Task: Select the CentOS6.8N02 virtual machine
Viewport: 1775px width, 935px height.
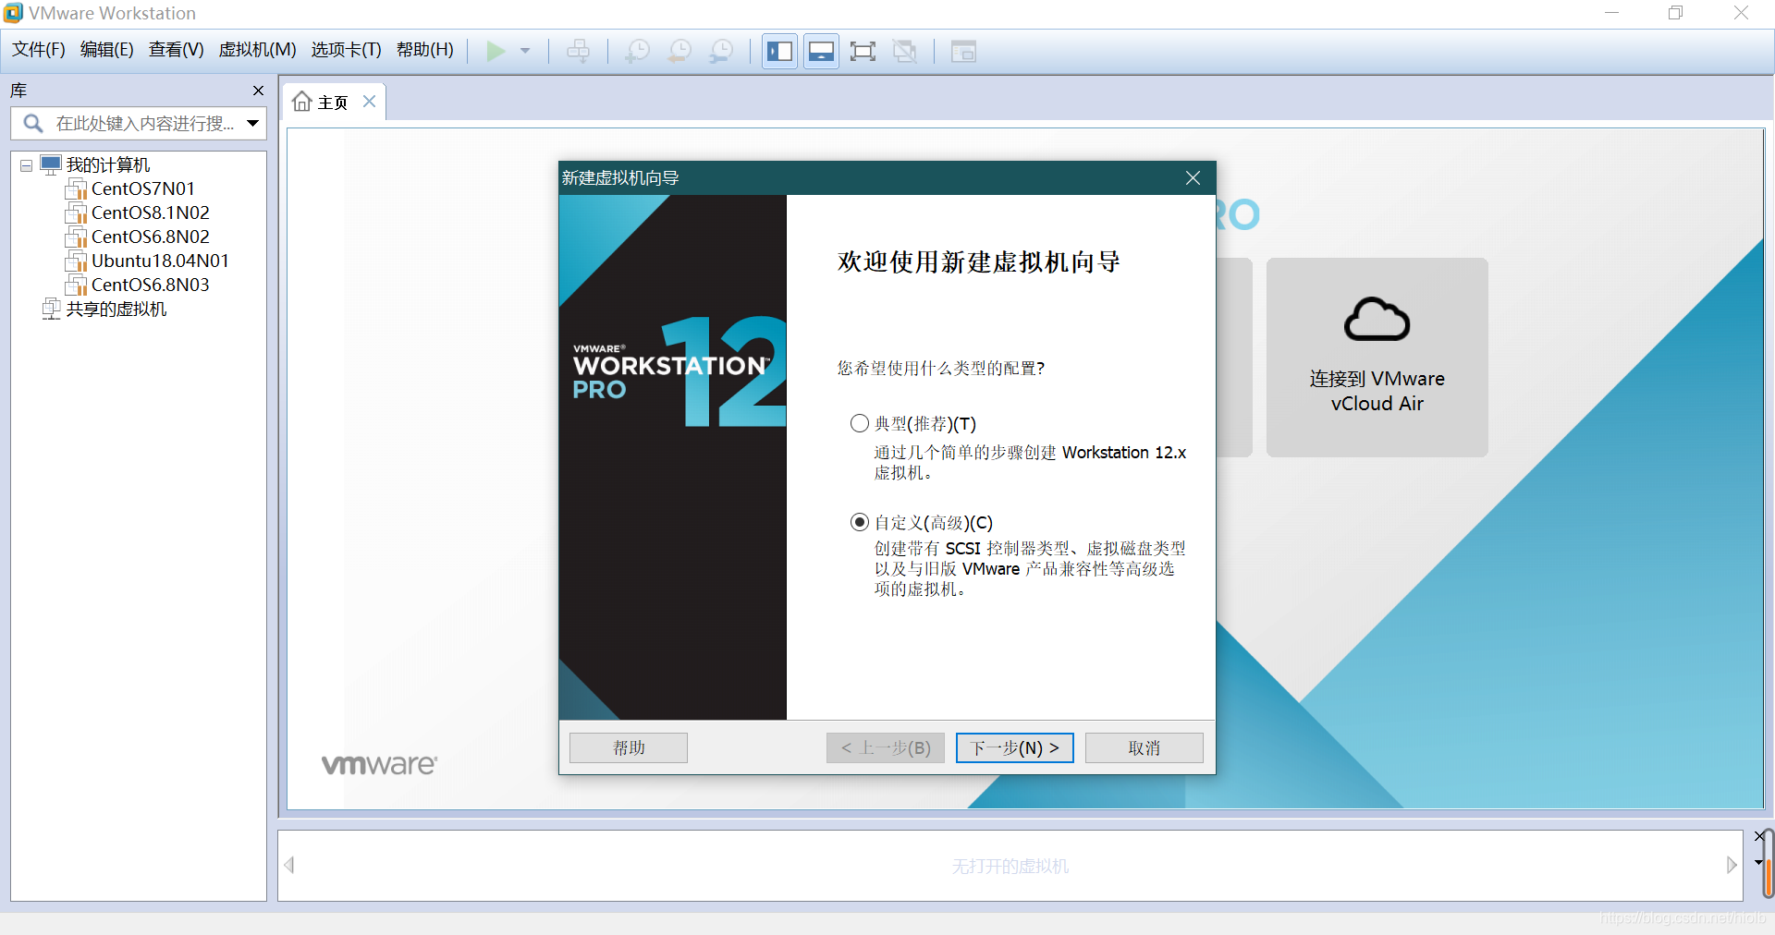Action: click(x=151, y=237)
